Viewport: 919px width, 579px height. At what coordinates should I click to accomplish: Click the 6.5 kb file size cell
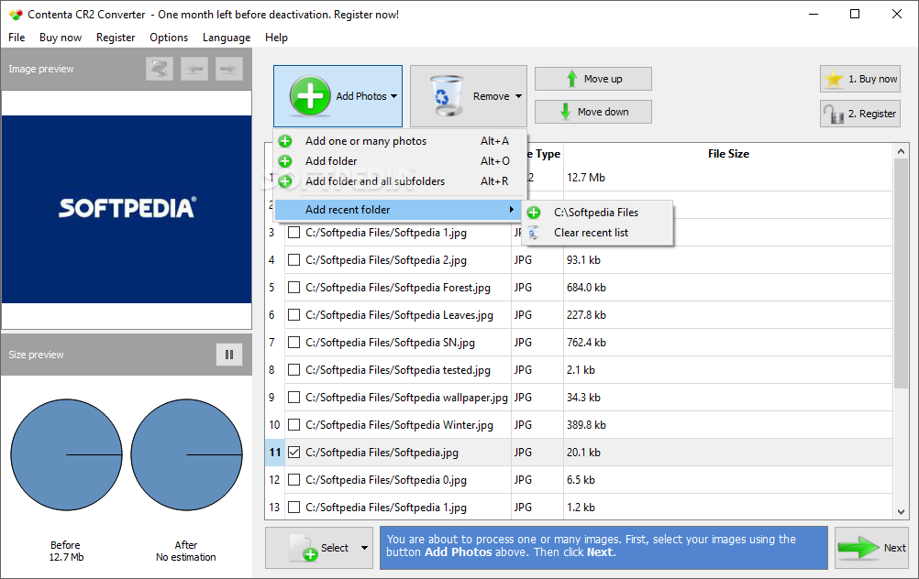tap(728, 480)
